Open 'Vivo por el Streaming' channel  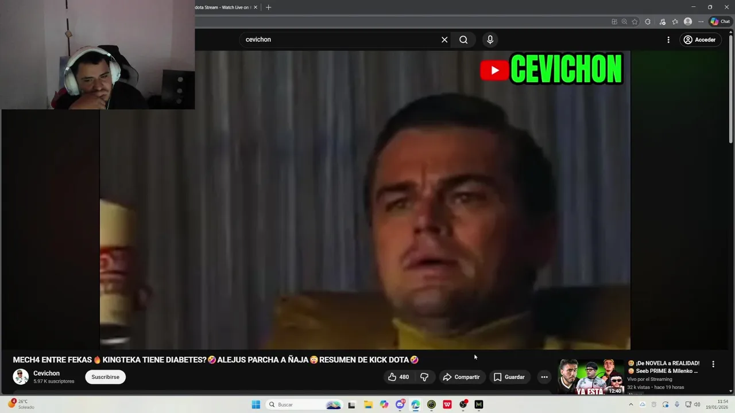point(649,379)
